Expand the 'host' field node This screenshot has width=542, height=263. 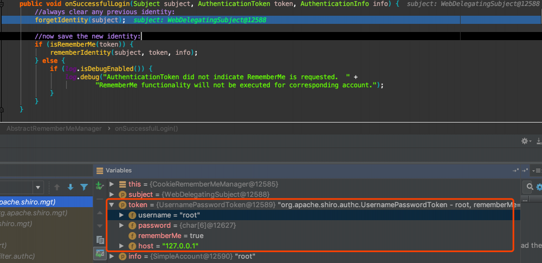click(121, 246)
